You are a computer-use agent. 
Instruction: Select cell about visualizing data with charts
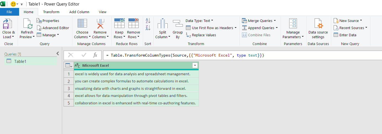pyautogui.click(x=136, y=88)
